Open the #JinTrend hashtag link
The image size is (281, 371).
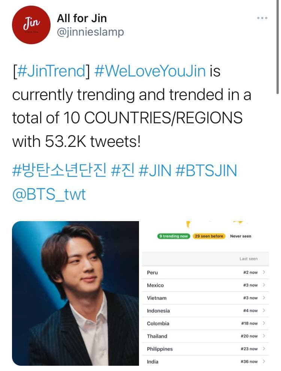click(x=51, y=71)
